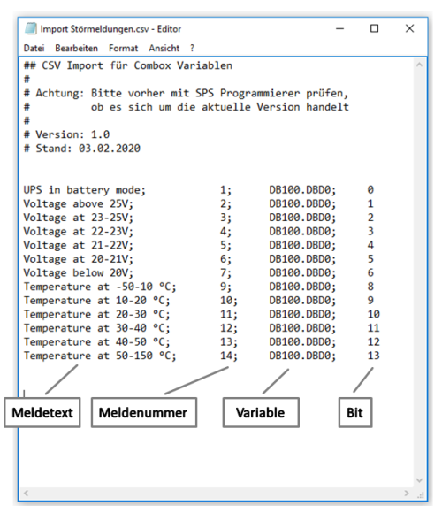Click the horizontal scrollbar right arrow
Screen dimensions: 442x513
tap(407, 493)
